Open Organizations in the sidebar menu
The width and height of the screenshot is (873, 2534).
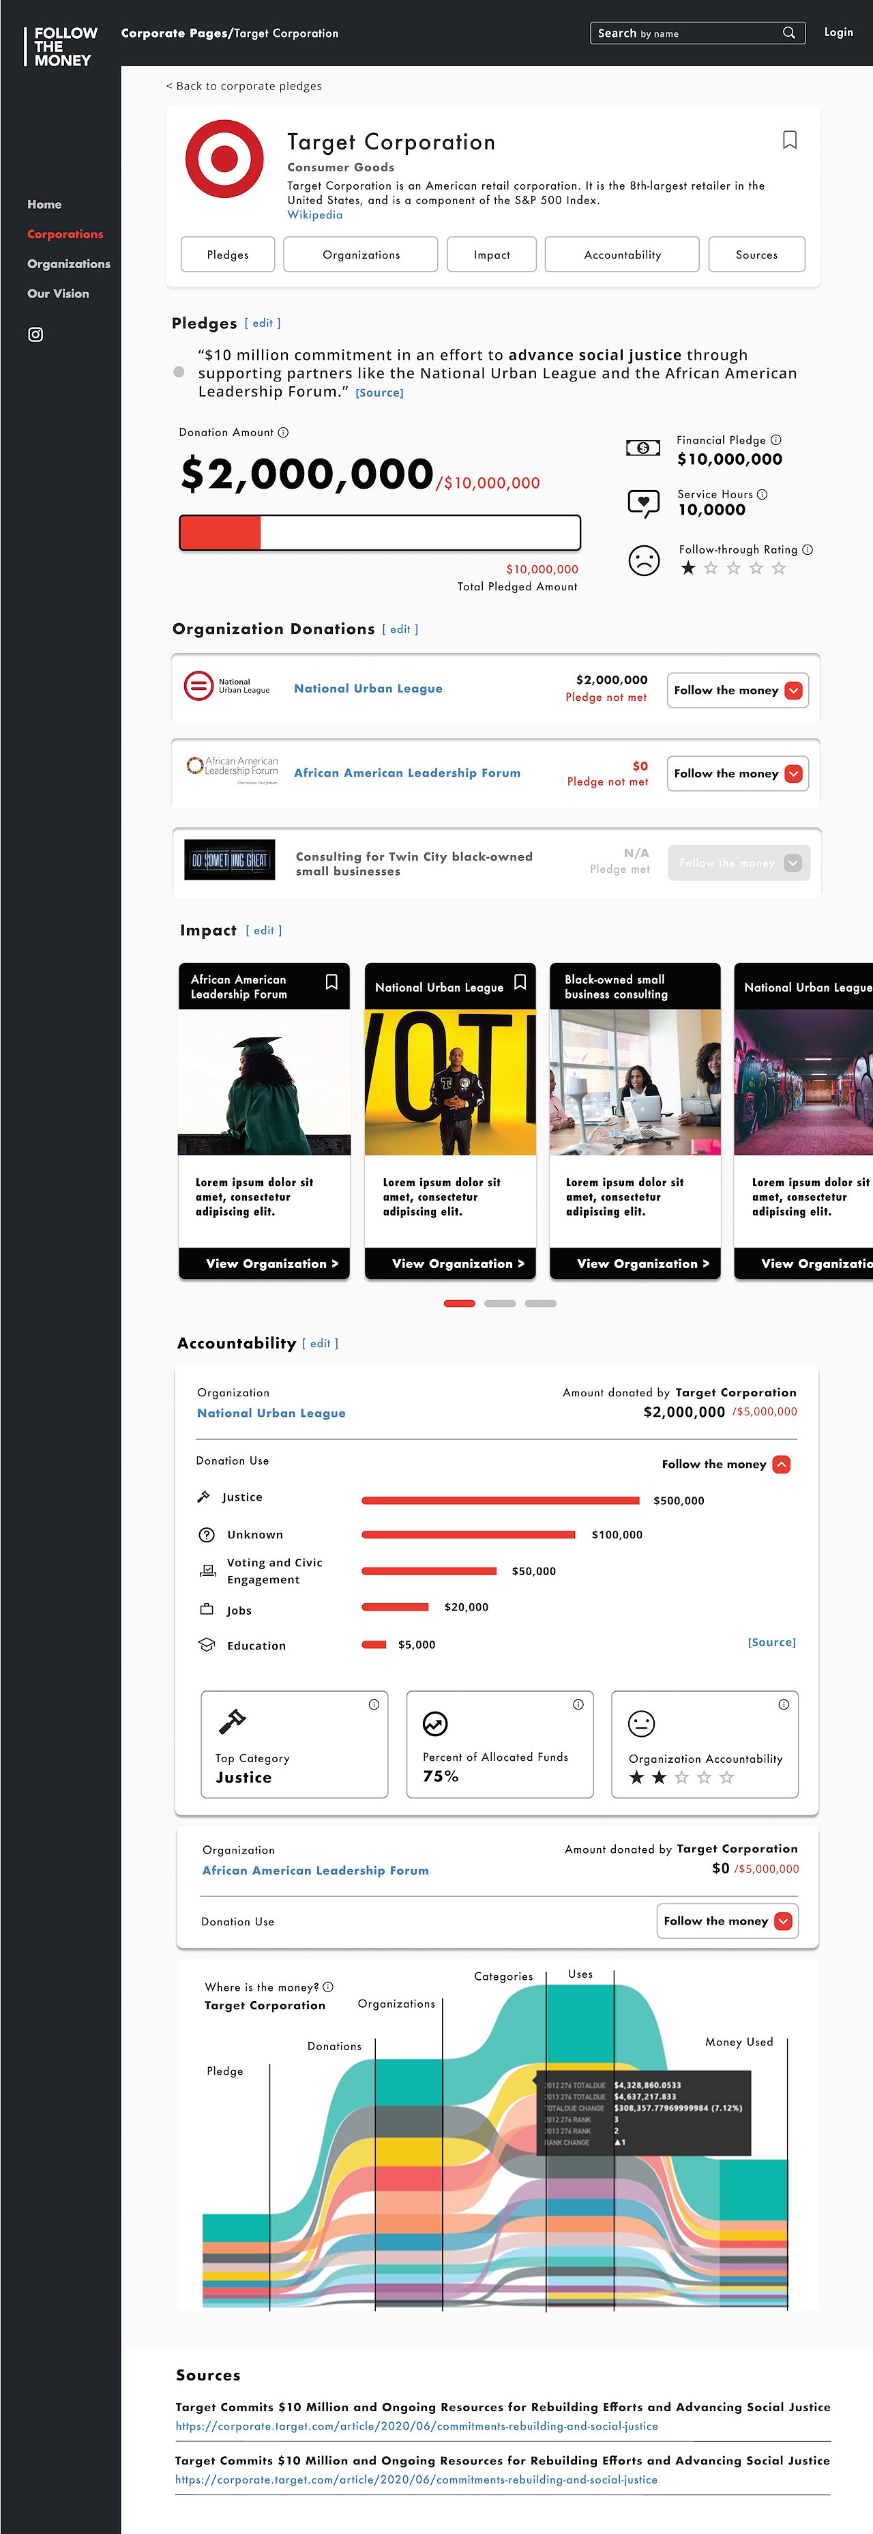tap(69, 263)
